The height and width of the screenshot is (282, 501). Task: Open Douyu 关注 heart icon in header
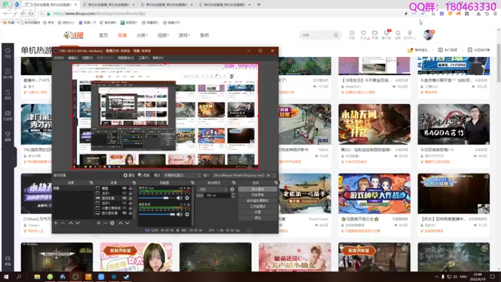(363, 34)
